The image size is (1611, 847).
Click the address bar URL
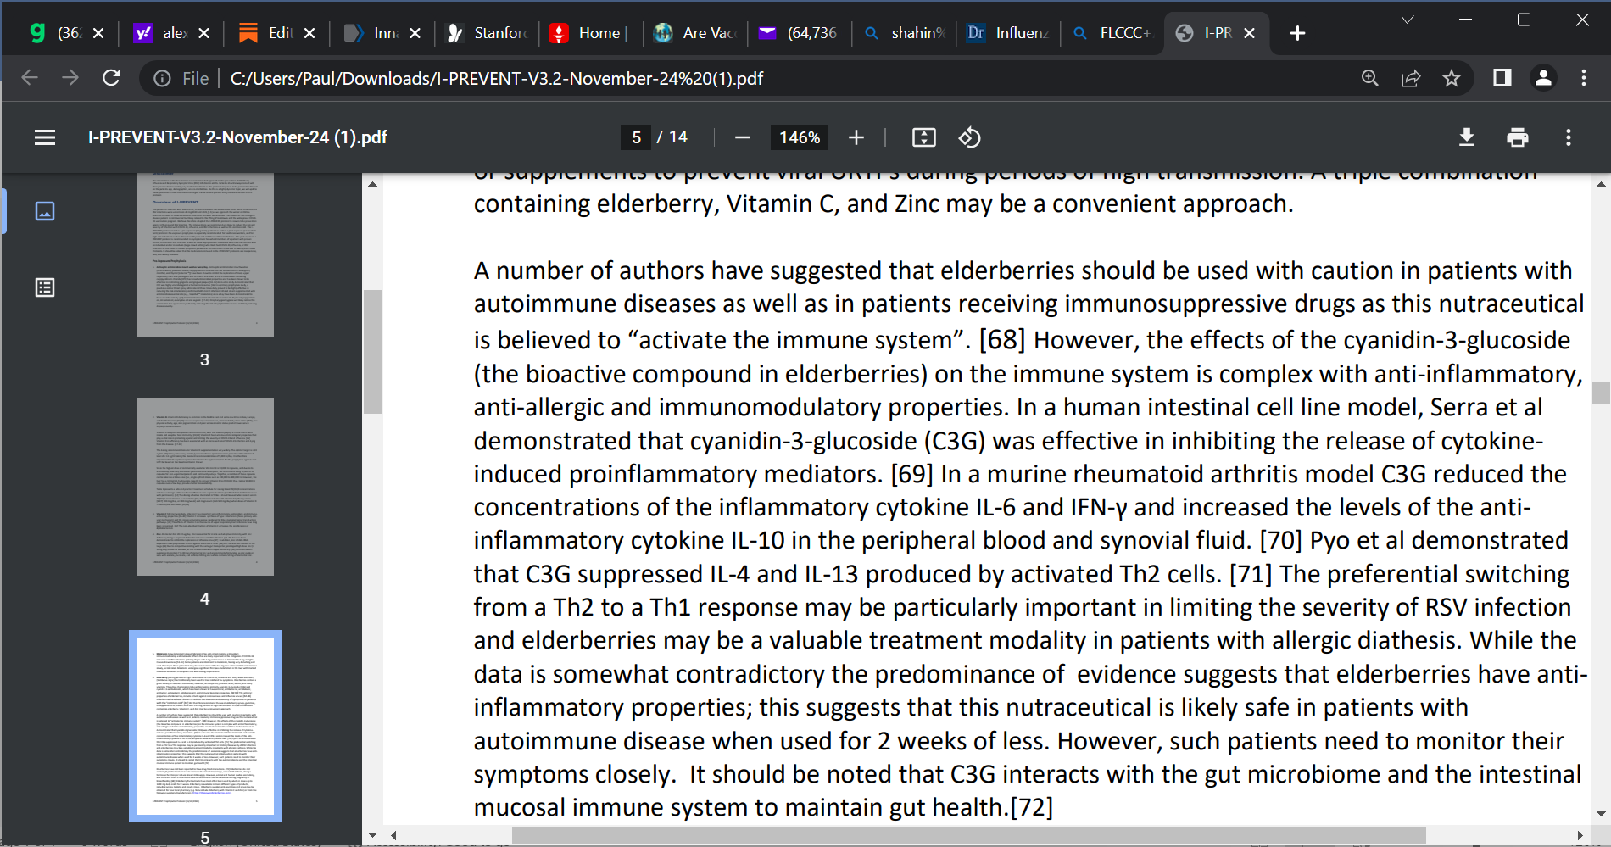point(497,79)
